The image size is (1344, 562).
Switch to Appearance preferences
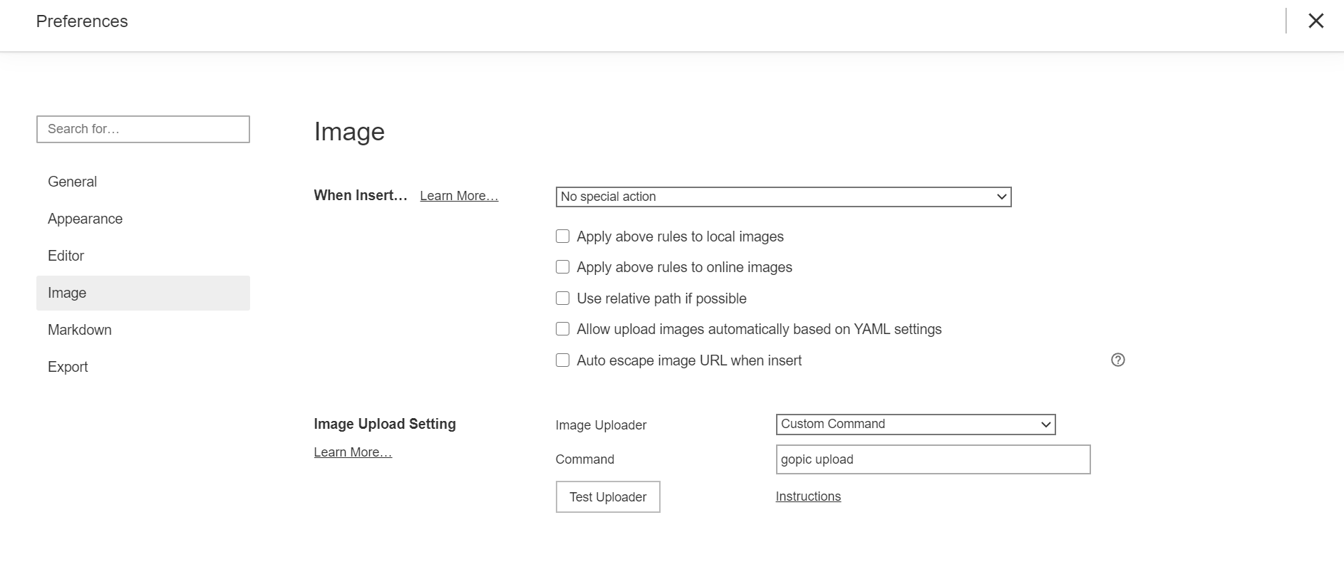tap(86, 219)
